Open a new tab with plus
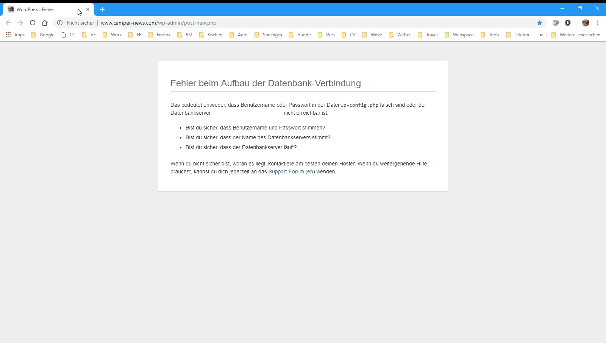Viewport: 606px width, 343px height. [102, 9]
